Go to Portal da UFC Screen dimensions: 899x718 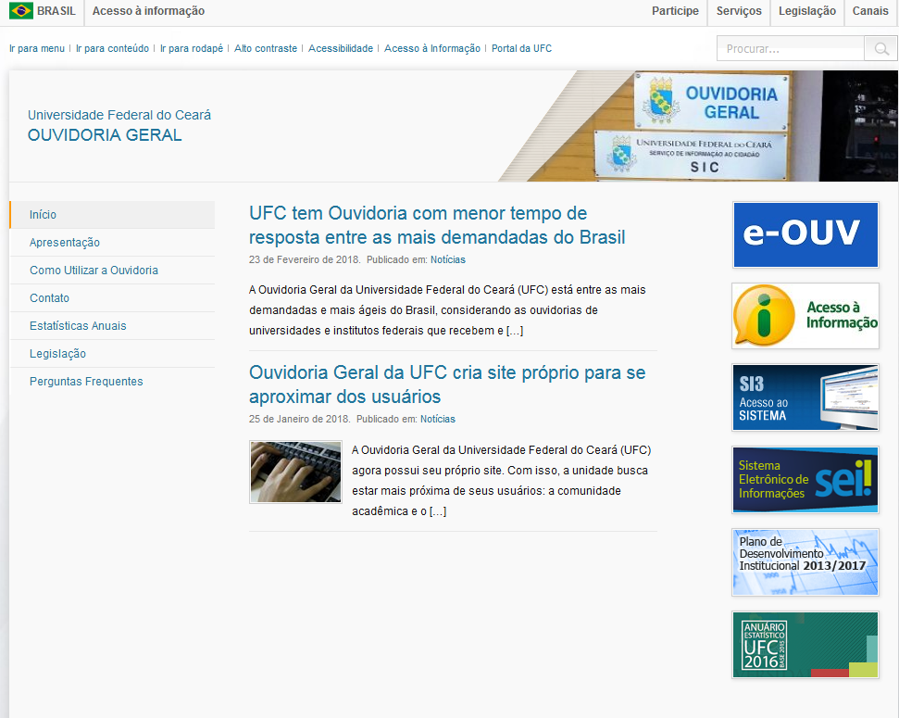pos(522,48)
